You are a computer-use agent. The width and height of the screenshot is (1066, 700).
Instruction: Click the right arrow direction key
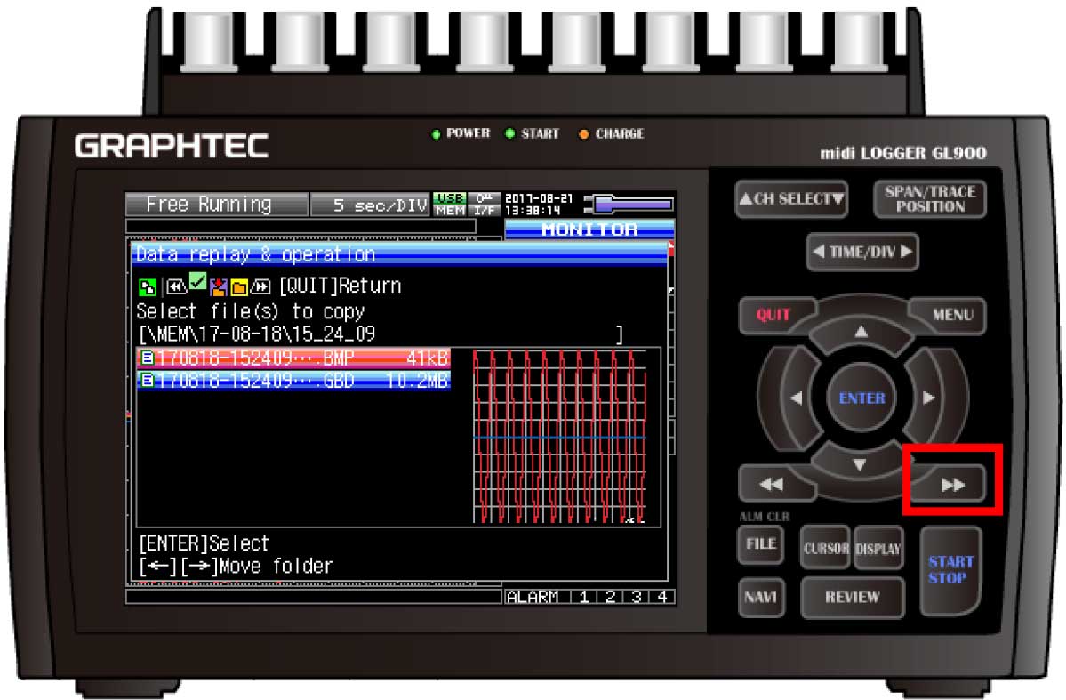pyautogui.click(x=928, y=398)
